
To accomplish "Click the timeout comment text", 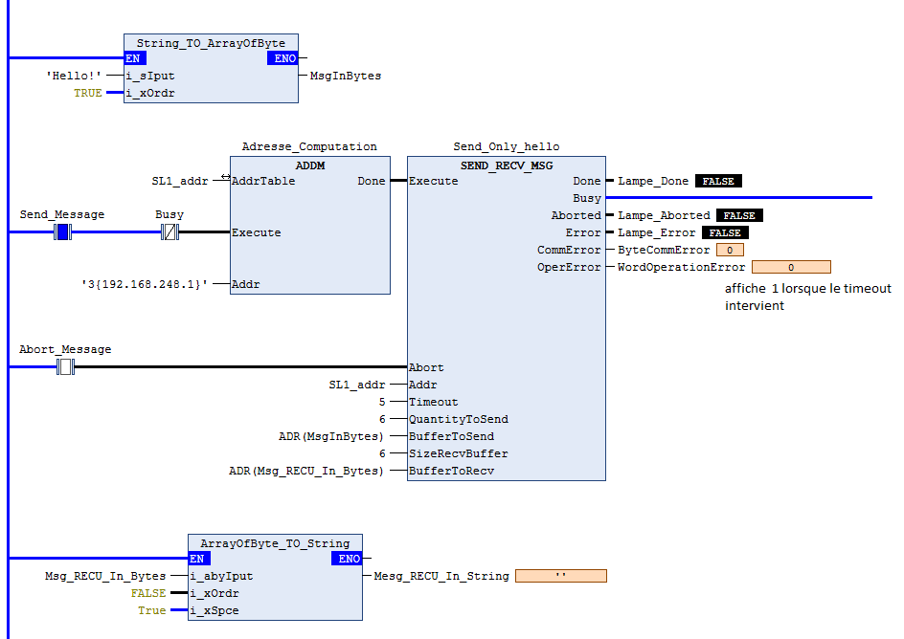I will pos(807,297).
